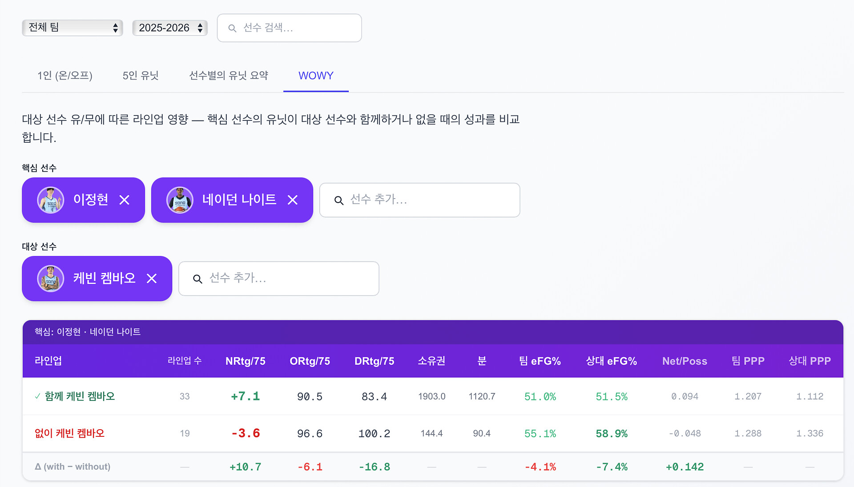Click magnifier icon in core player add field

tap(339, 200)
